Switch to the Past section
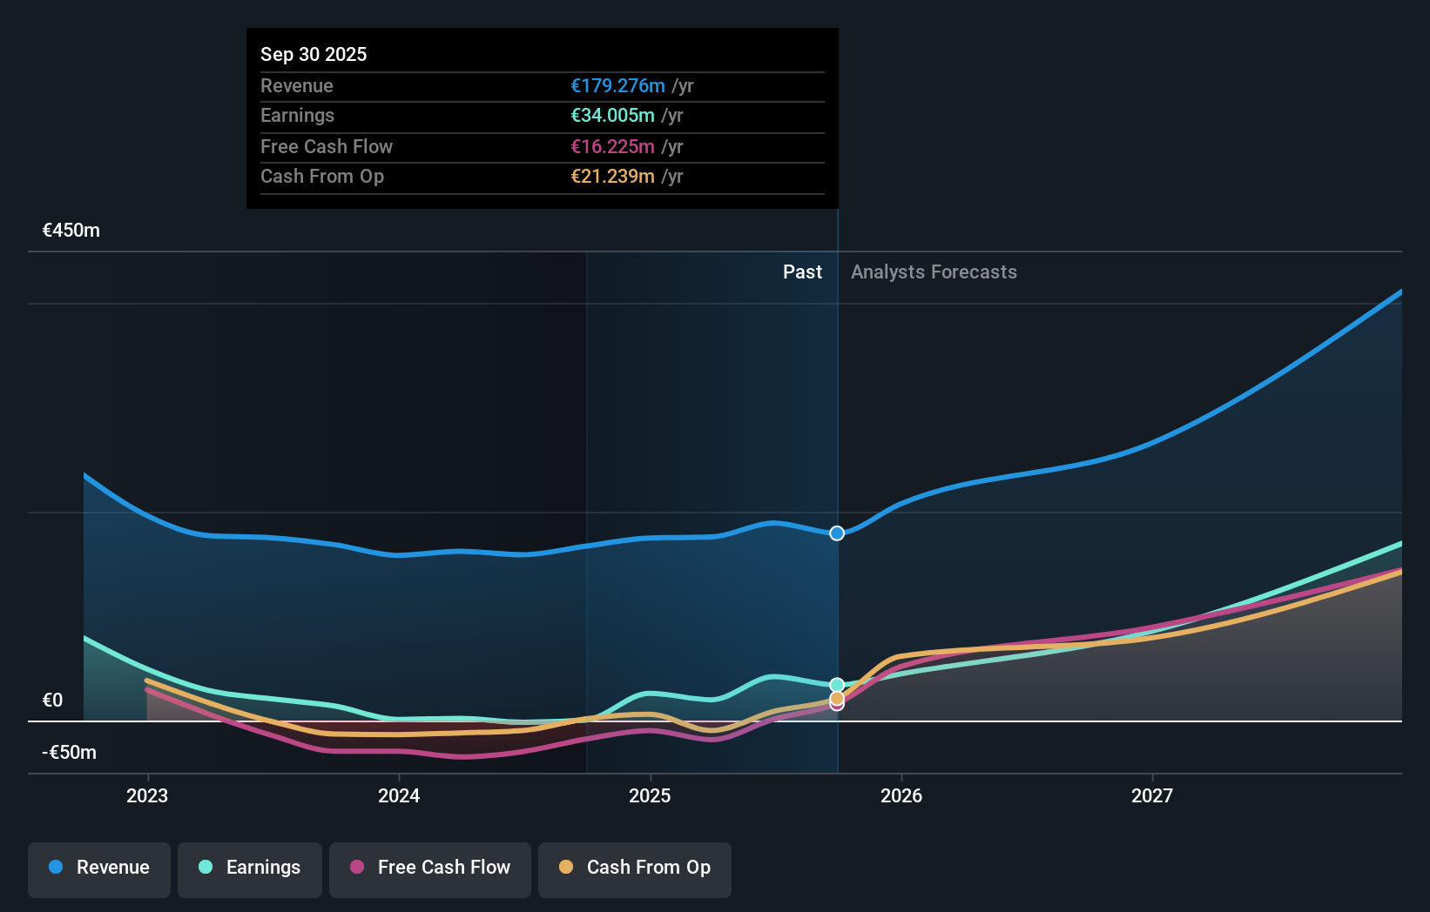The image size is (1430, 912). pos(802,272)
